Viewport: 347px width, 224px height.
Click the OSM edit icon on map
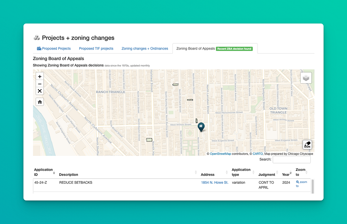click(x=307, y=145)
